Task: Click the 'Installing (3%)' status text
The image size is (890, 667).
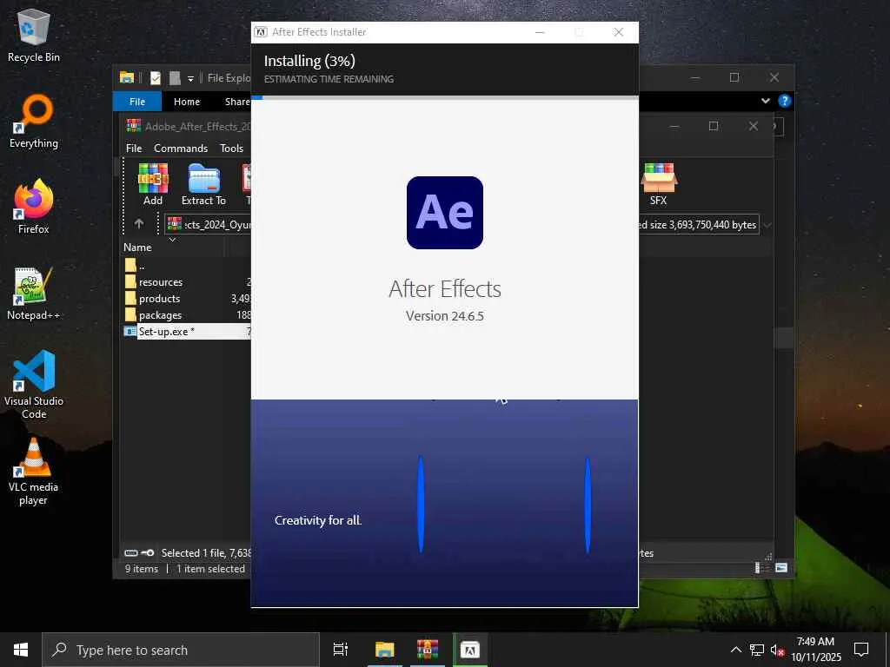Action: pyautogui.click(x=309, y=61)
